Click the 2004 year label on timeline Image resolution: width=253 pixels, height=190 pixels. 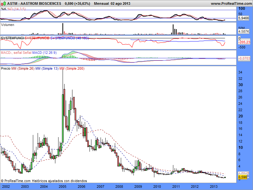click(44, 187)
